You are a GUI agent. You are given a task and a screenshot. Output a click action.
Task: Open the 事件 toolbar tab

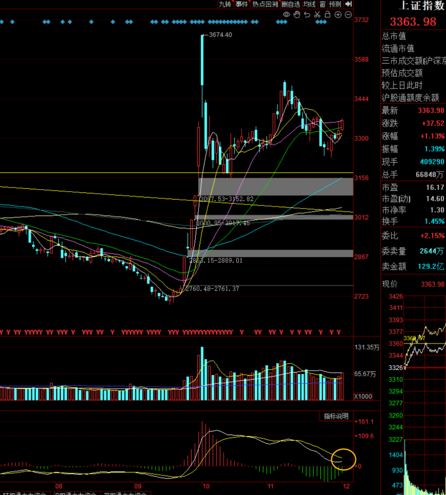tap(242, 4)
